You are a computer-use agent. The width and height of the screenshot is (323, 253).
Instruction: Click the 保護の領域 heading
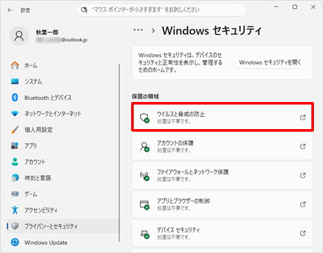click(x=145, y=96)
